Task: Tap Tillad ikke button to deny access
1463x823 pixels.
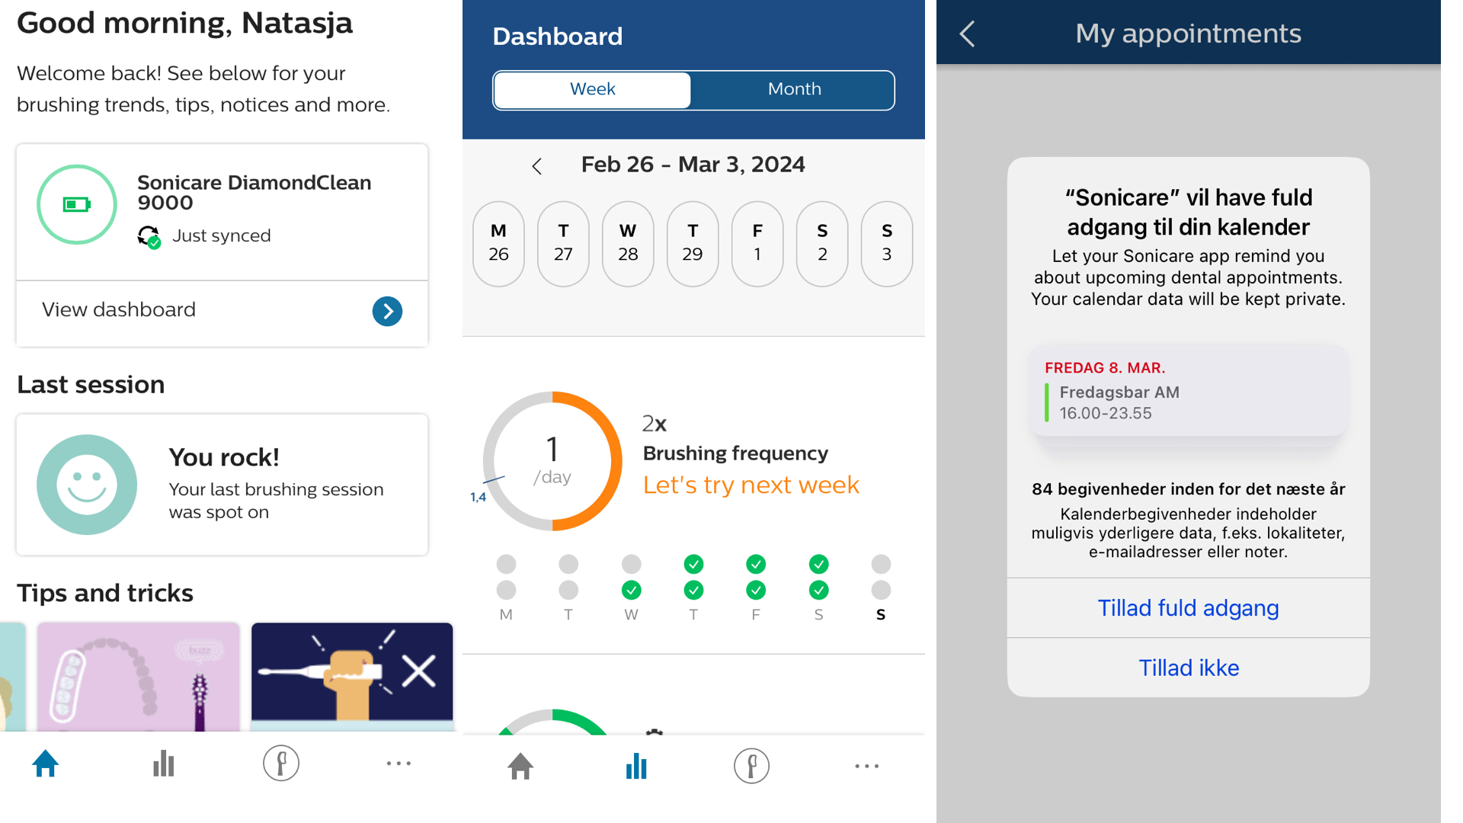Action: pyautogui.click(x=1189, y=668)
